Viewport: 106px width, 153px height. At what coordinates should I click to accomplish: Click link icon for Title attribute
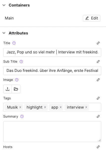click(x=98, y=43)
